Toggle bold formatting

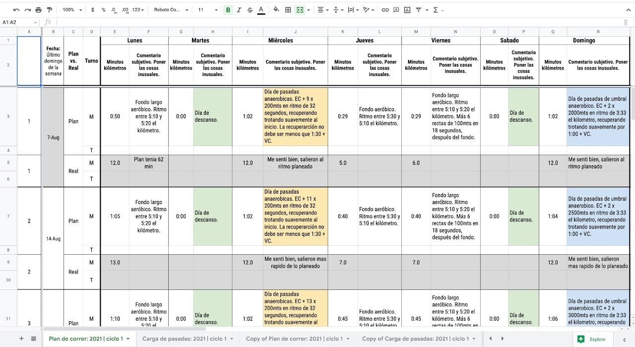(228, 10)
